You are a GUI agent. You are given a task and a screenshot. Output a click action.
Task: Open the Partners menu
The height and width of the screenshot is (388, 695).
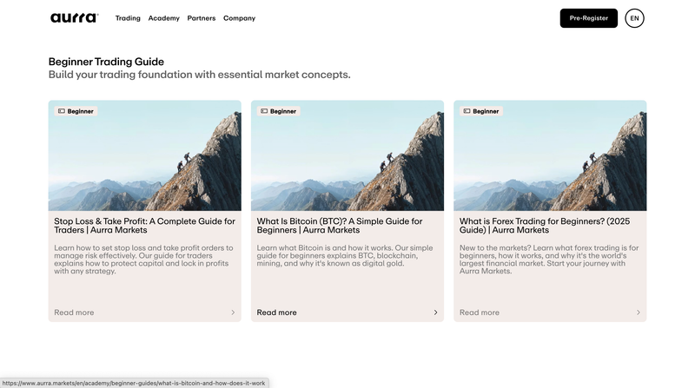[x=202, y=18]
